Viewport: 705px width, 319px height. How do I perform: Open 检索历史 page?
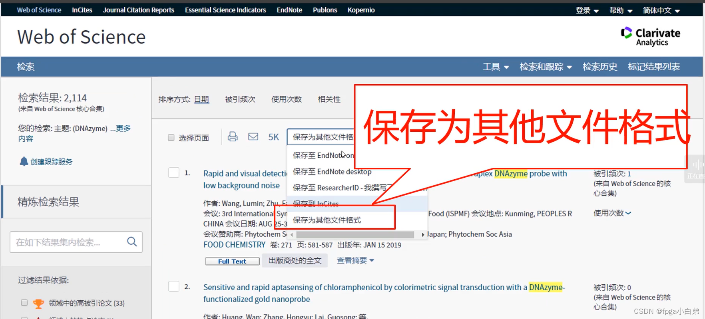599,67
